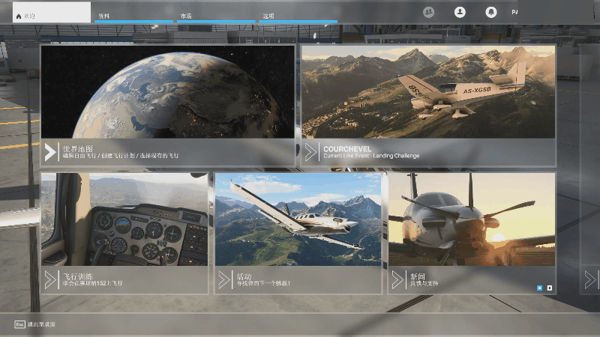Select the 世界地图 title text
Screen dimensions: 600x337
(78, 148)
